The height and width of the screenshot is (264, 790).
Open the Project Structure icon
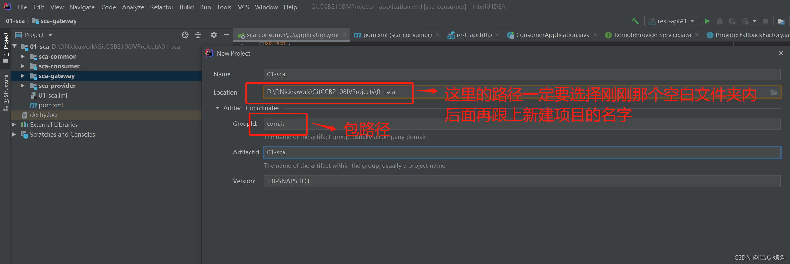click(781, 21)
